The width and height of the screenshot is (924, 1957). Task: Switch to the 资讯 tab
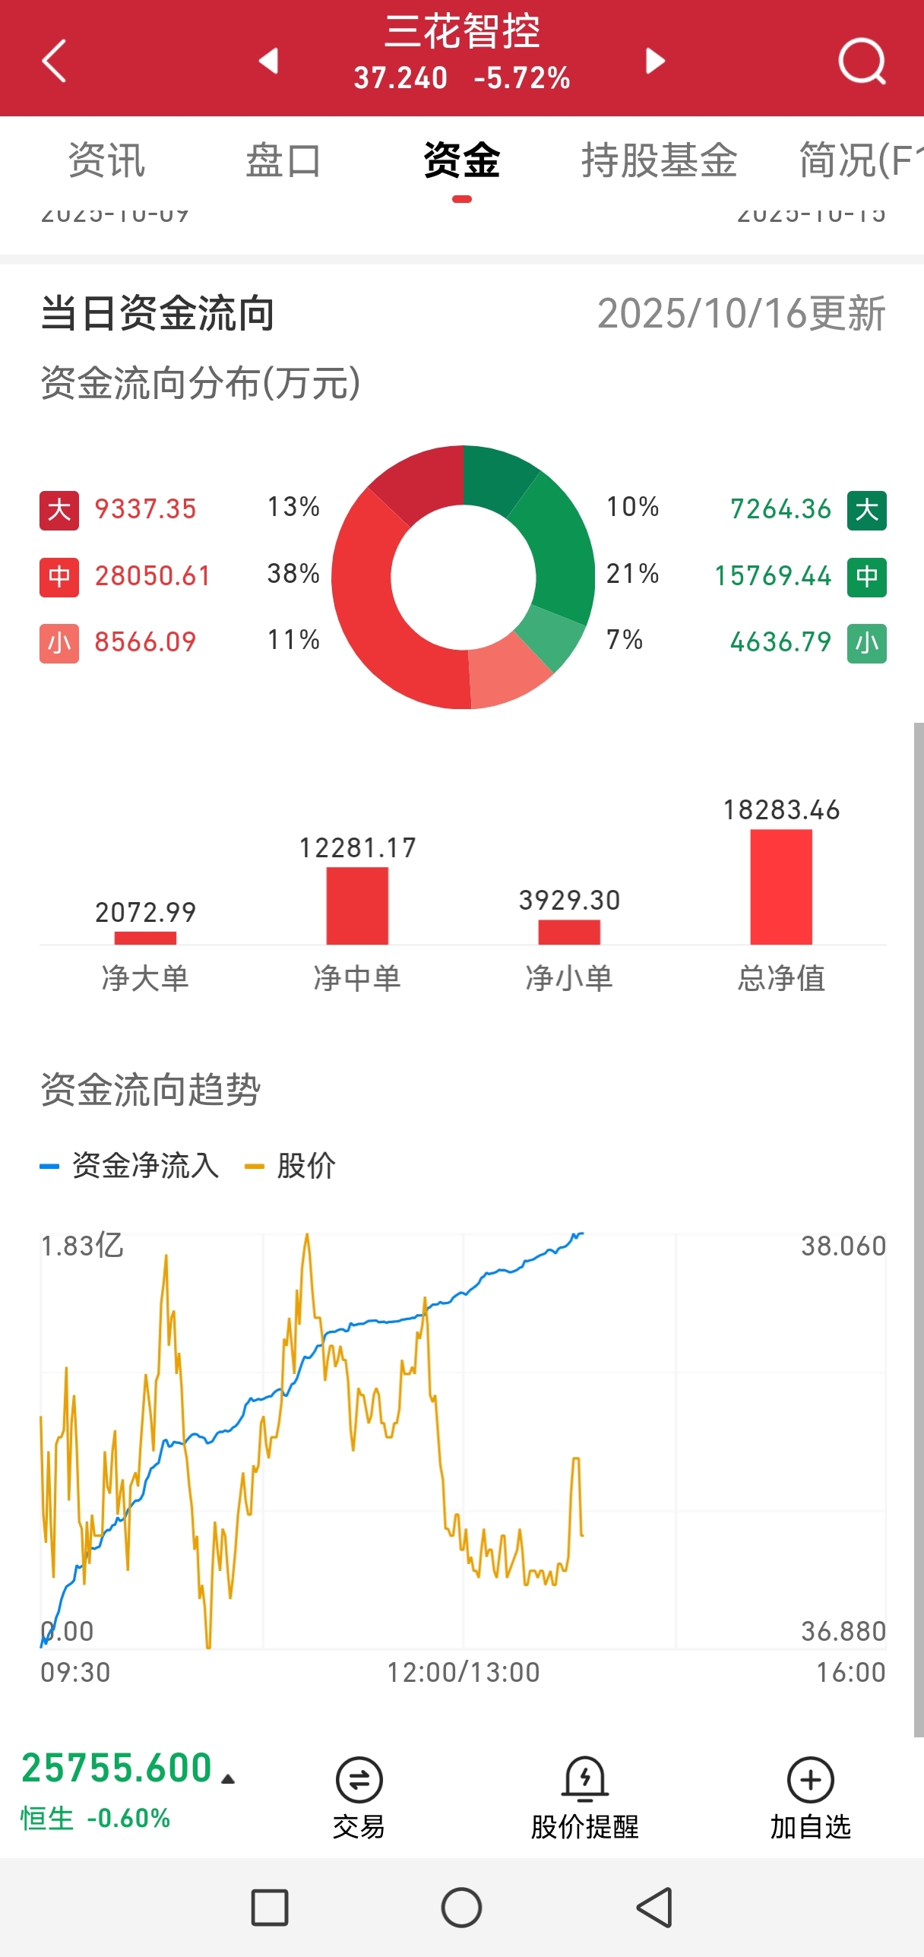tap(106, 160)
